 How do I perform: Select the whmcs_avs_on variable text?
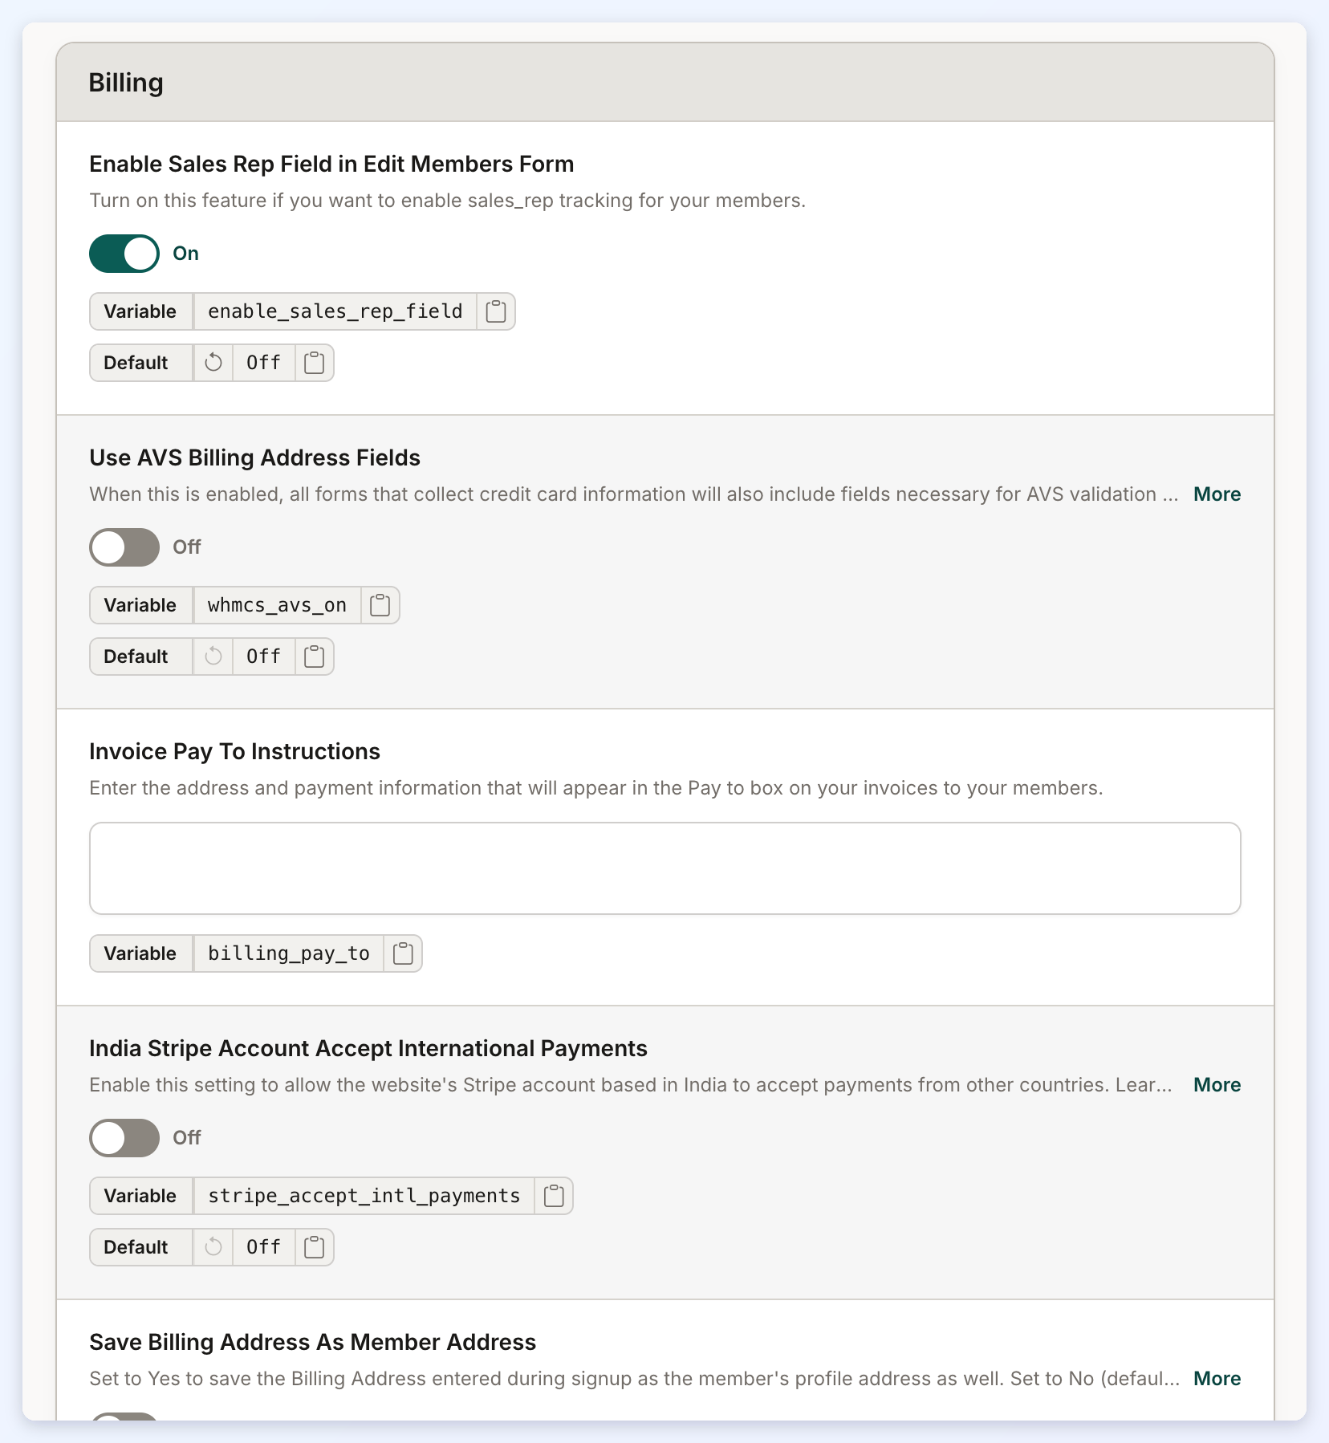(x=277, y=605)
